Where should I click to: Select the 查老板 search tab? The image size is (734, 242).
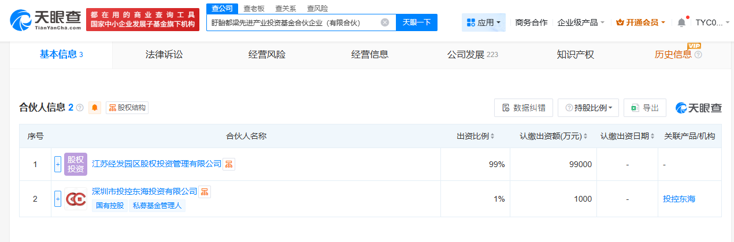pyautogui.click(x=254, y=8)
